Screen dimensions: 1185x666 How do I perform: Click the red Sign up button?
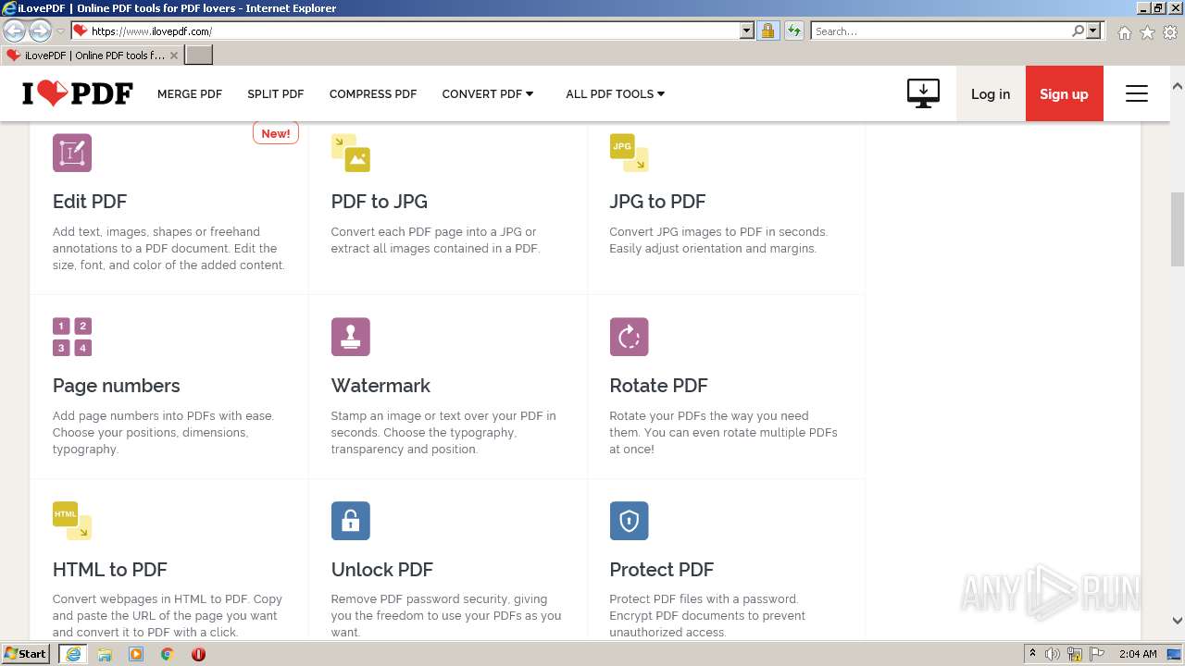pyautogui.click(x=1064, y=93)
